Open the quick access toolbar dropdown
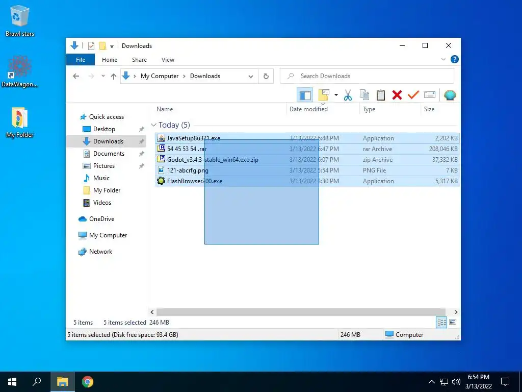Image resolution: width=522 pixels, height=392 pixels. (x=112, y=46)
